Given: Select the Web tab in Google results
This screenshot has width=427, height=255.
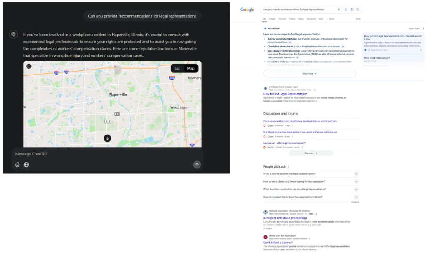Looking at the screenshot, I should pyautogui.click(x=321, y=19).
